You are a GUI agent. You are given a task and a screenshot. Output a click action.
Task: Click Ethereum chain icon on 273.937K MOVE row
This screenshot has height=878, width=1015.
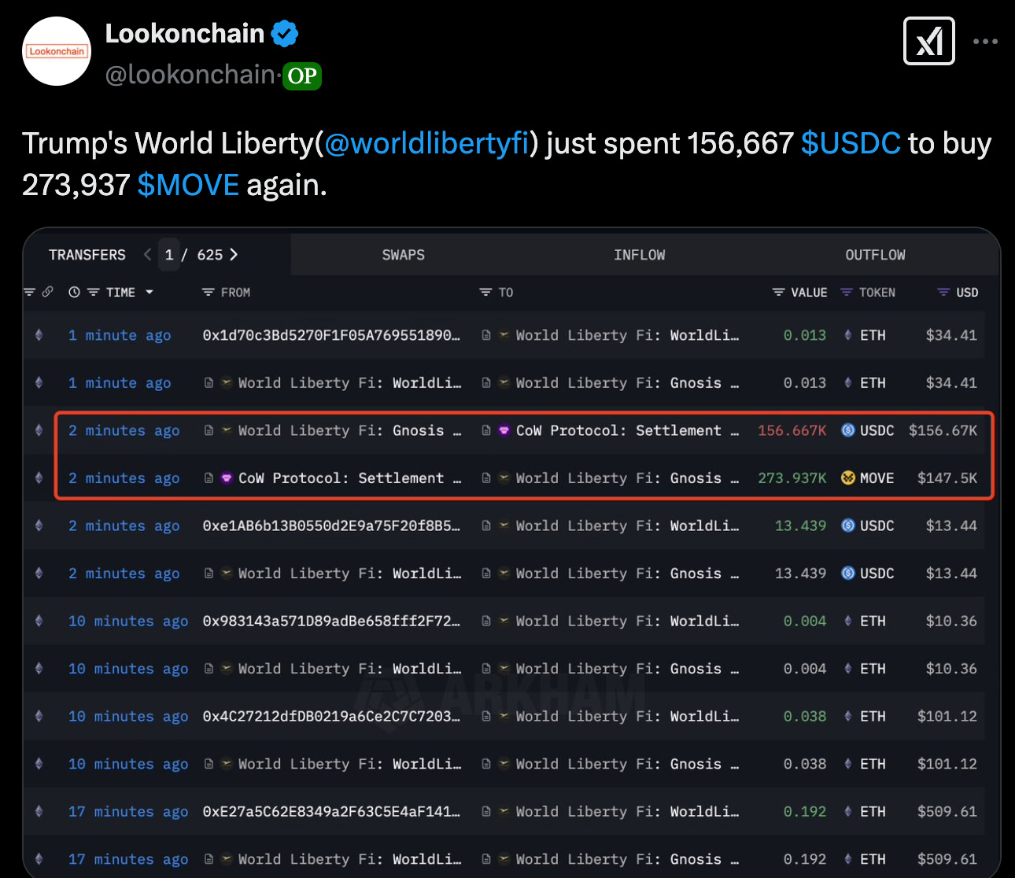(x=39, y=478)
